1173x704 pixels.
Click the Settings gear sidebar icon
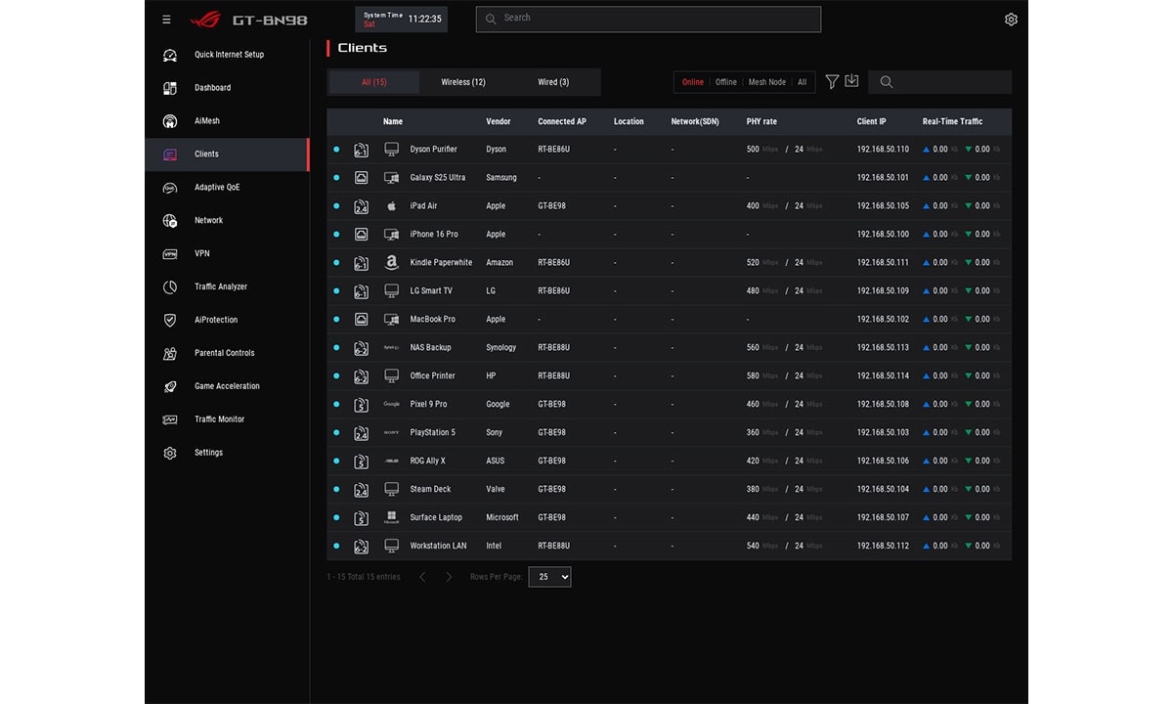(x=170, y=454)
